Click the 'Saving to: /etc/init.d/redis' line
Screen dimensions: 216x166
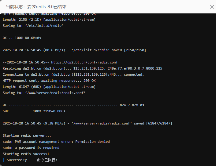point(33,26)
